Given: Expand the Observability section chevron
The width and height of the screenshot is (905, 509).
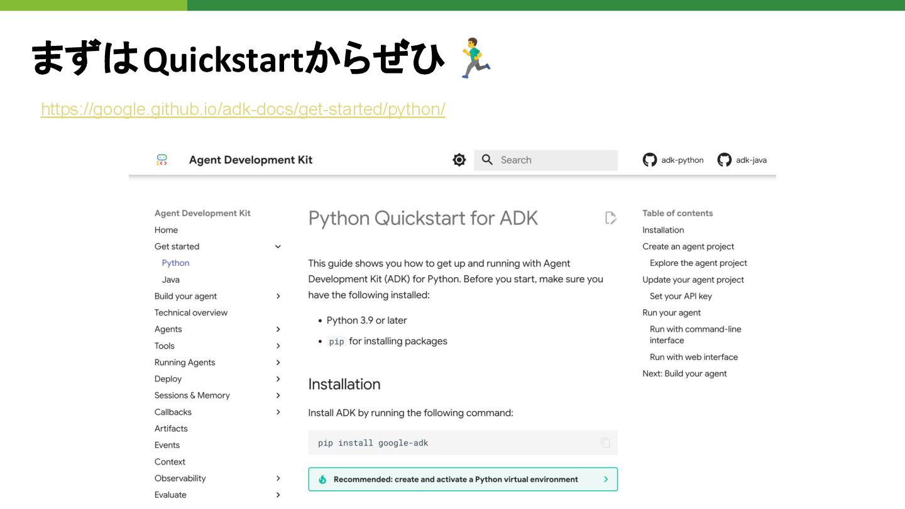Looking at the screenshot, I should (278, 478).
